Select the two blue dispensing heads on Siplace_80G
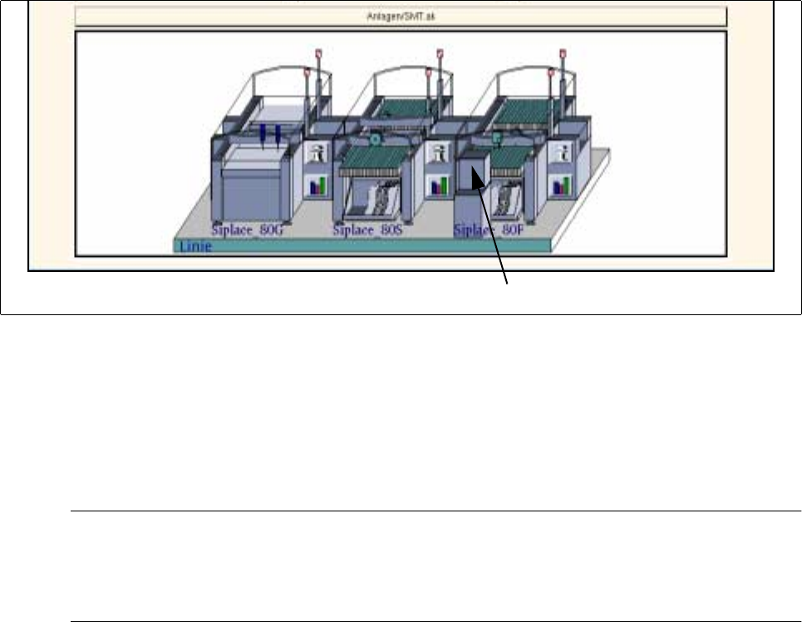Viewport: 802px width, 622px height. [270, 136]
